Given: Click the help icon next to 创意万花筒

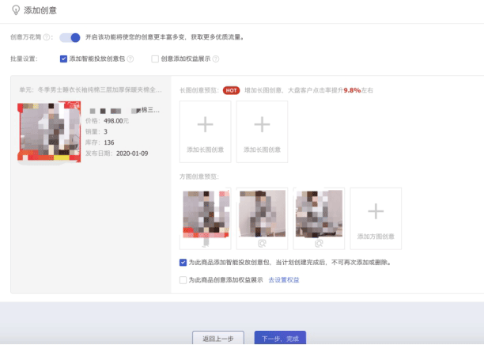Looking at the screenshot, I should 47,37.
